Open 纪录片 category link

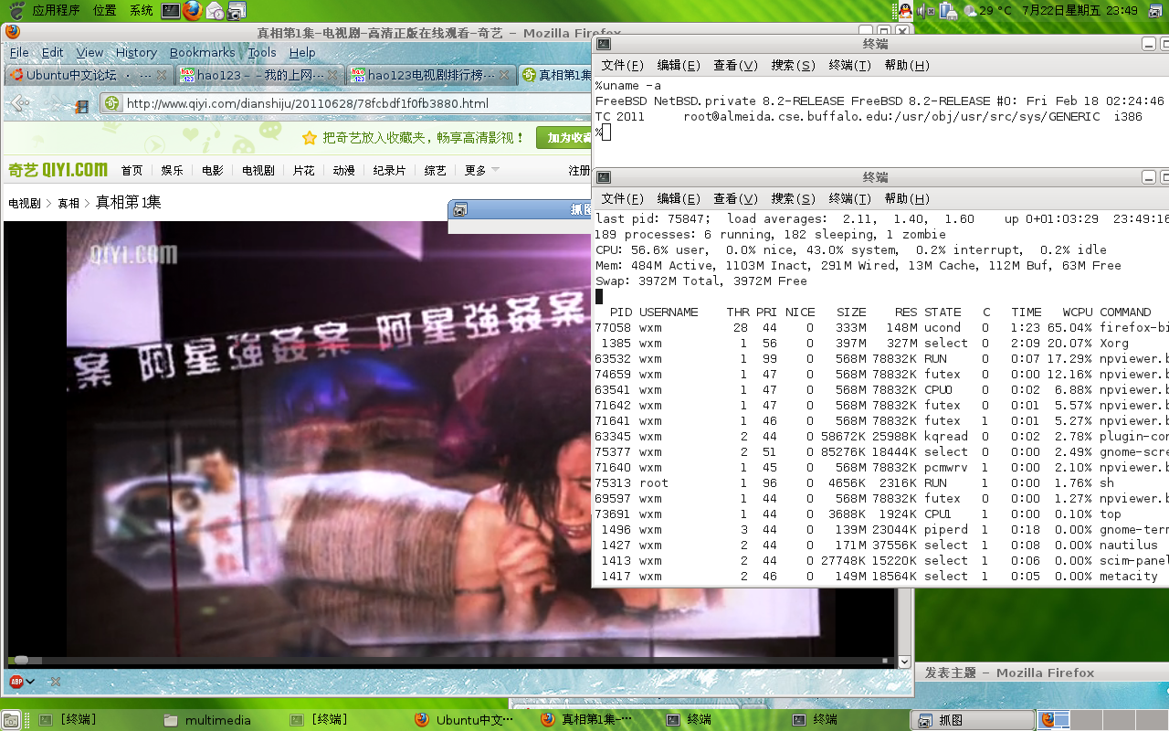389,170
